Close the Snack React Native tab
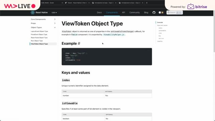Viewport: 215px width, 121px height. click(89, 3)
